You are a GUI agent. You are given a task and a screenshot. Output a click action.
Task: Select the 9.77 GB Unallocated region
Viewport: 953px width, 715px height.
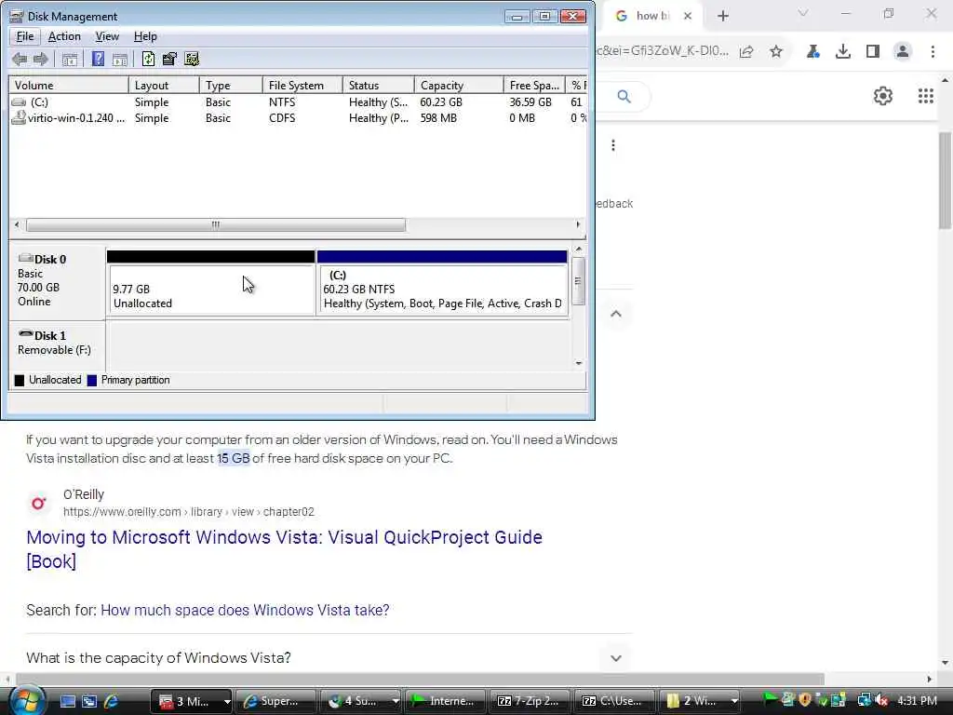211,283
